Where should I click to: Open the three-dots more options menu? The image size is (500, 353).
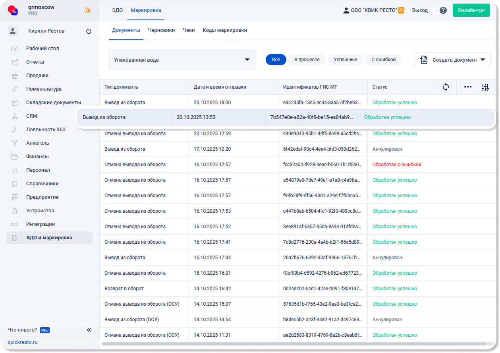pos(468,87)
